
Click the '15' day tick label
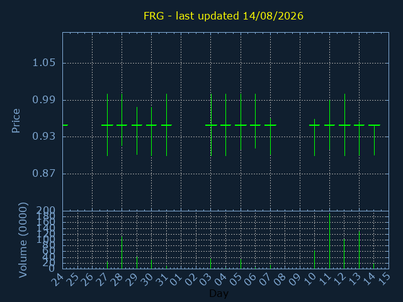(384, 279)
